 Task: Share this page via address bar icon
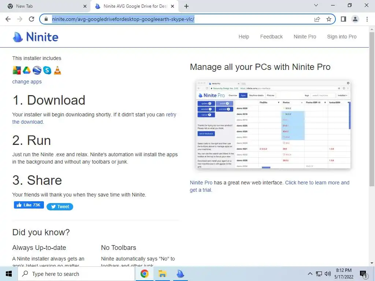pos(317,19)
